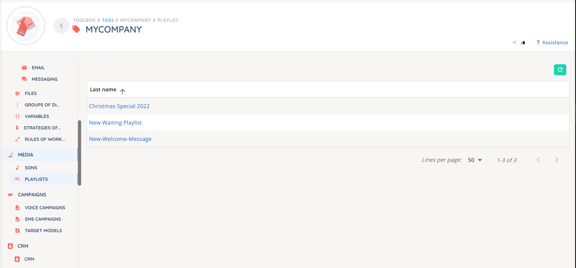Go back using the arrow button
The height and width of the screenshot is (268, 576).
[x=61, y=26]
